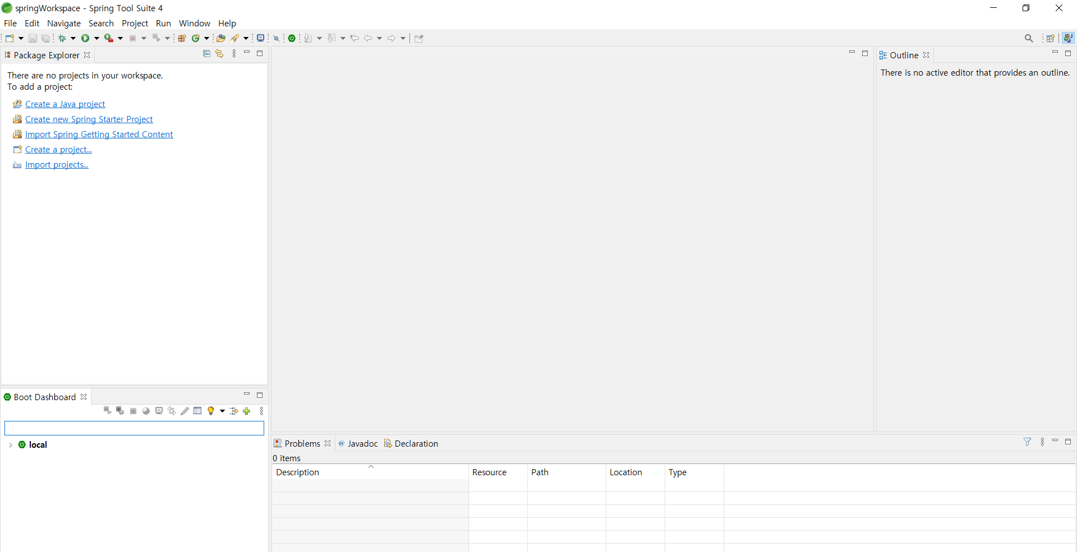The height and width of the screenshot is (552, 1077).
Task: Click the Open Perspective icon
Action: [x=1051, y=38]
